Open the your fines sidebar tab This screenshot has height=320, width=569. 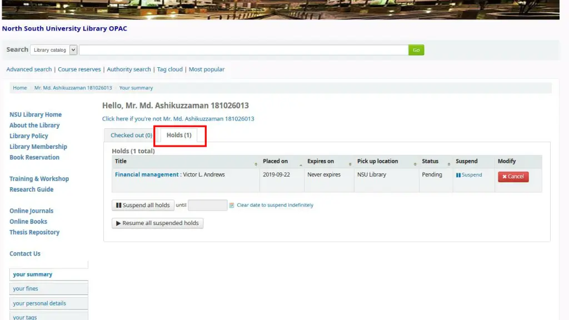pos(49,289)
